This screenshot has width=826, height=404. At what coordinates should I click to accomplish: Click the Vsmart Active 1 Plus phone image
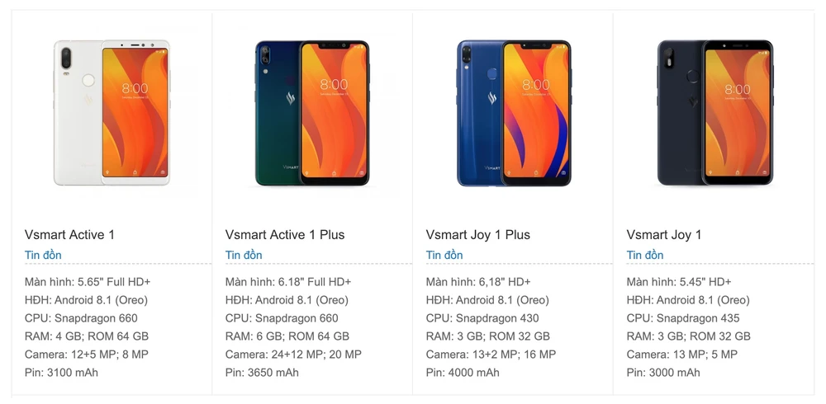point(312,112)
